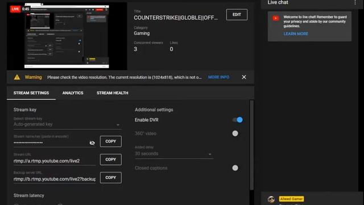Viewport: 364px width, 205px height.
Task: Click the red LIVE indicator badge
Action: (15, 9)
